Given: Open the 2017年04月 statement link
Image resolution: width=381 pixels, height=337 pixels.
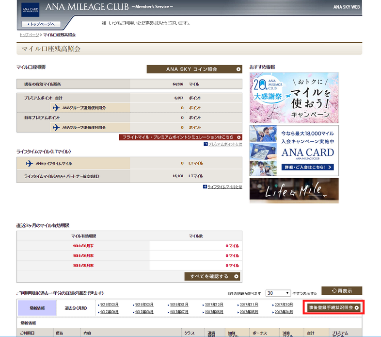Looking at the screenshot, I should pos(284,312).
